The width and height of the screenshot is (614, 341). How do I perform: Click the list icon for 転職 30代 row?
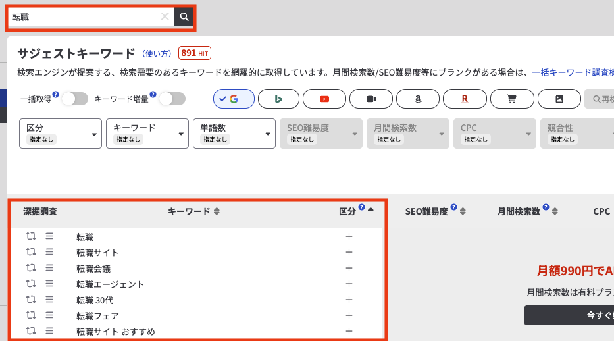pyautogui.click(x=49, y=300)
